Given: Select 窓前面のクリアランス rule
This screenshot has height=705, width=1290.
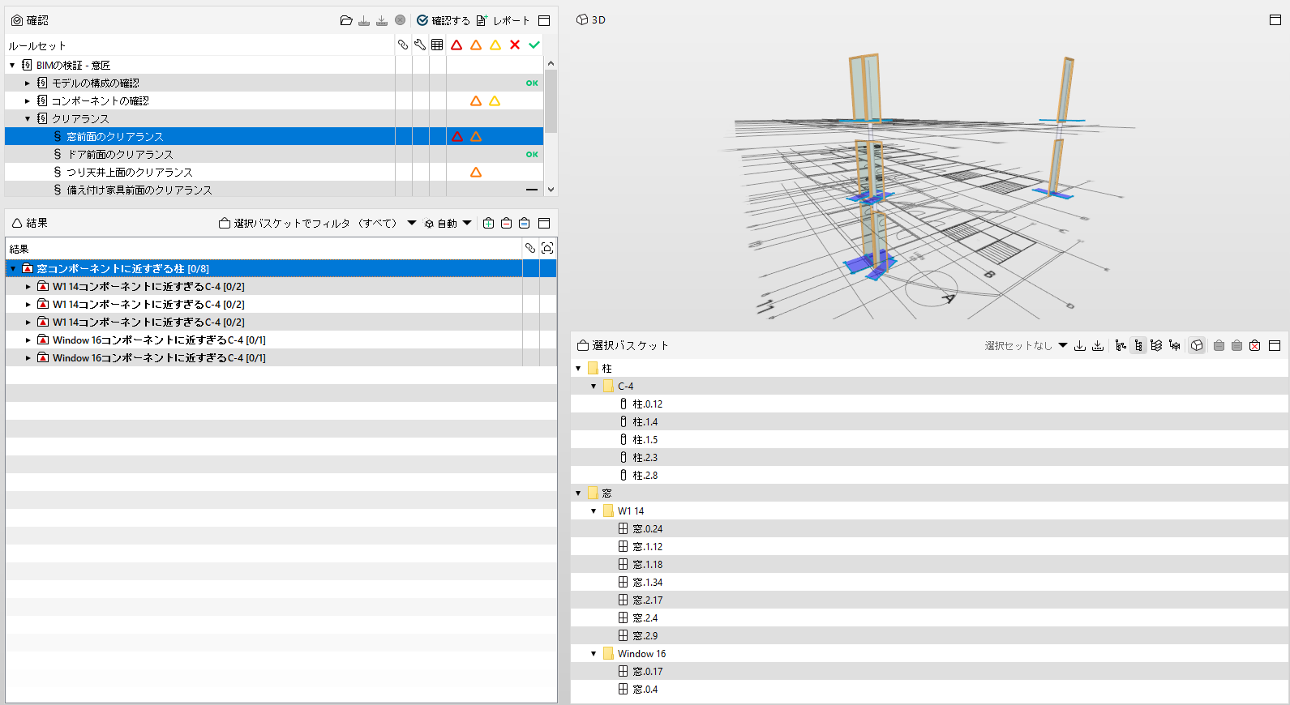Looking at the screenshot, I should click(274, 136).
